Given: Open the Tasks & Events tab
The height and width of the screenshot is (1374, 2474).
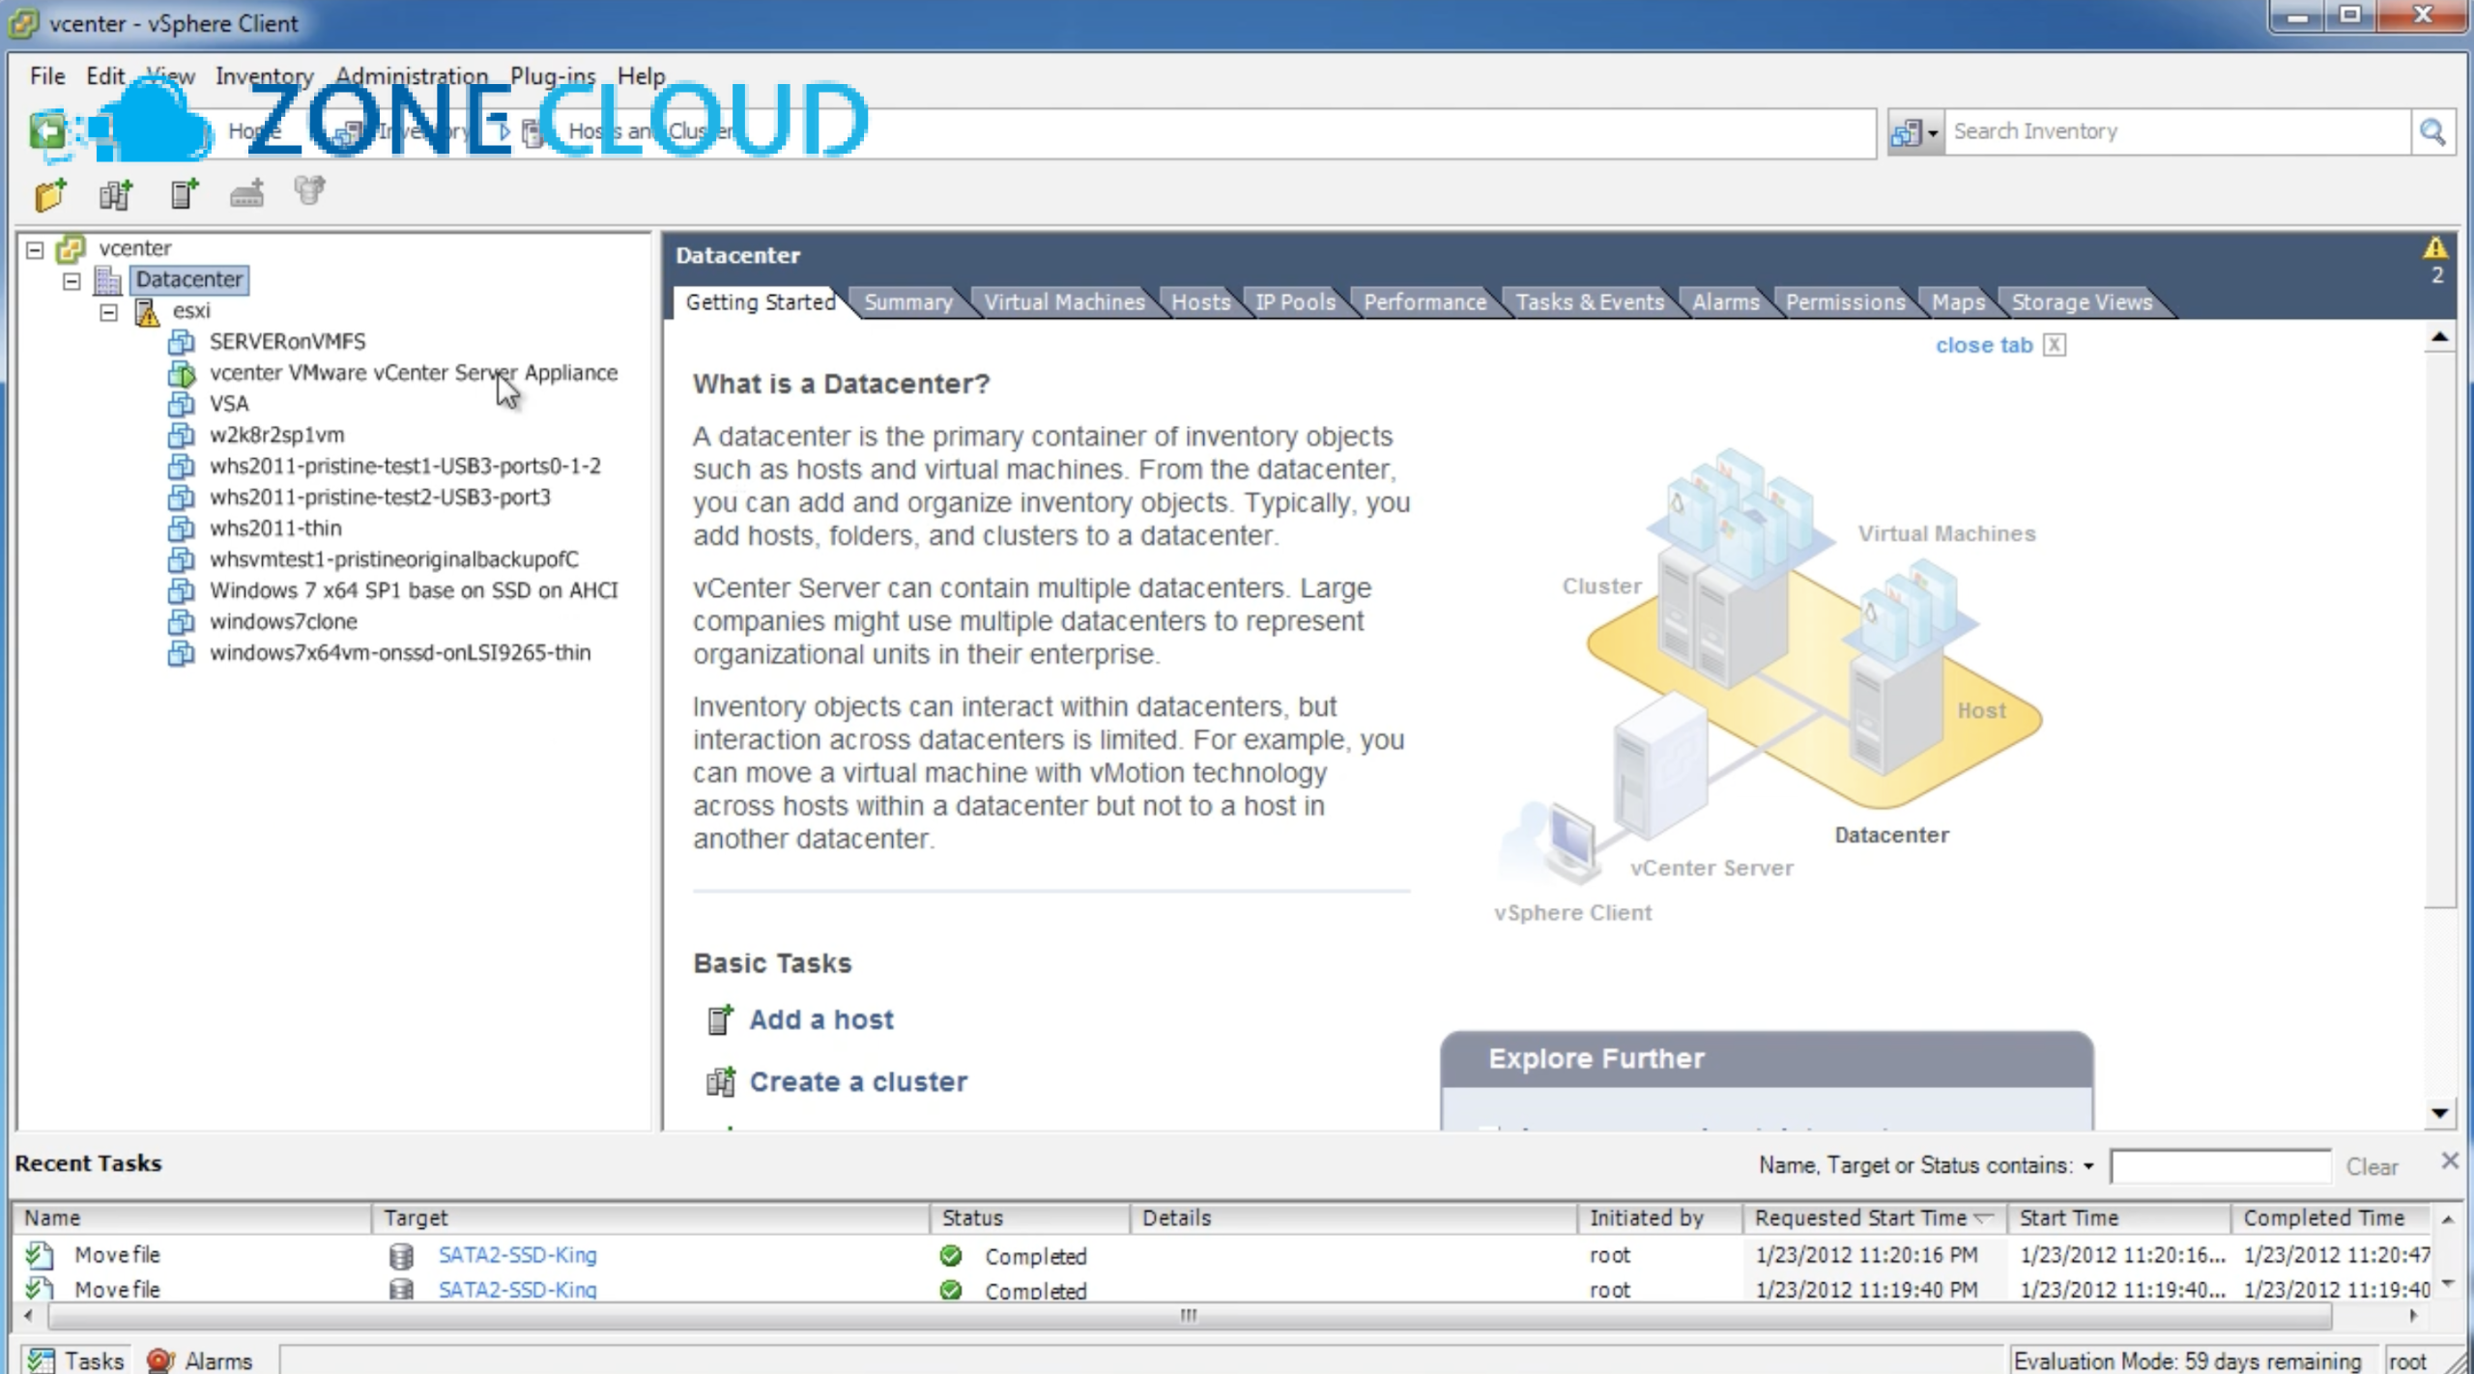Looking at the screenshot, I should tap(1590, 302).
